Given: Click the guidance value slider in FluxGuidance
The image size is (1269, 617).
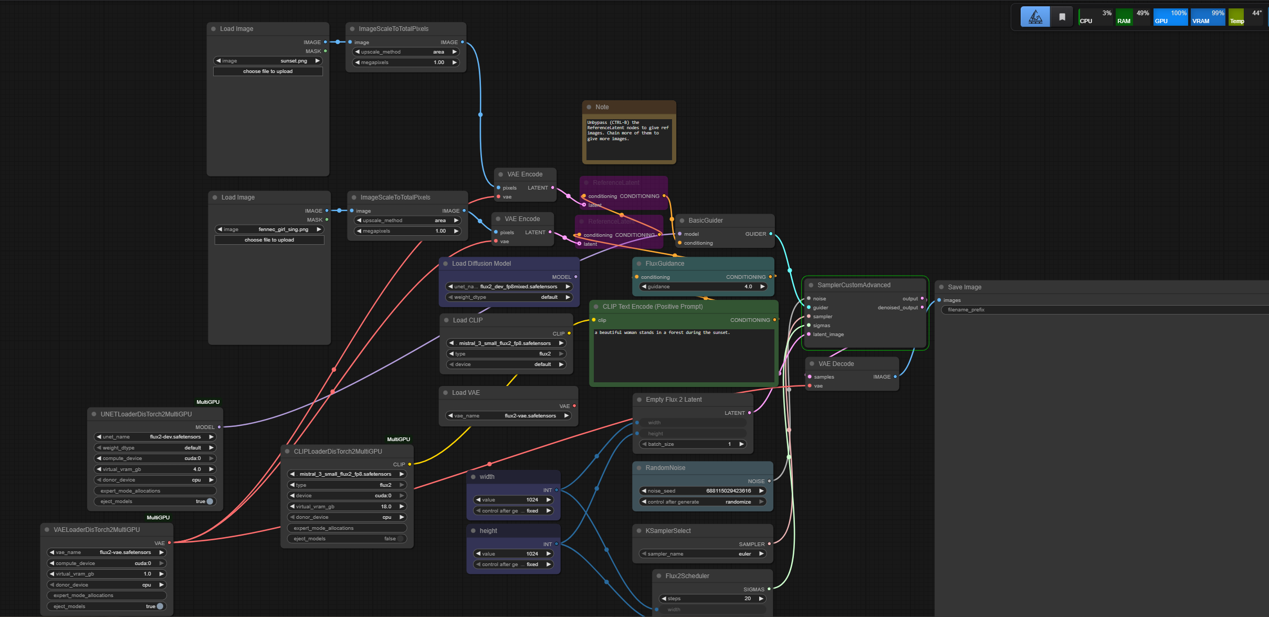Looking at the screenshot, I should (x=702, y=287).
